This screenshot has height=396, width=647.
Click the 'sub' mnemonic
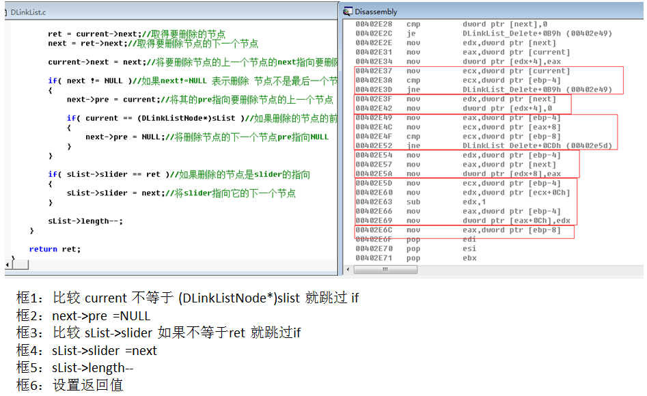click(x=413, y=201)
